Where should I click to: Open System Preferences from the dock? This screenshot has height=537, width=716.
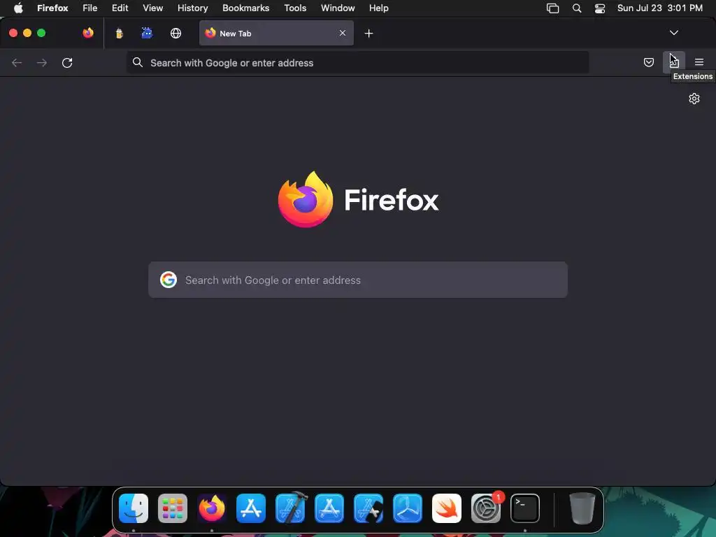[486, 508]
